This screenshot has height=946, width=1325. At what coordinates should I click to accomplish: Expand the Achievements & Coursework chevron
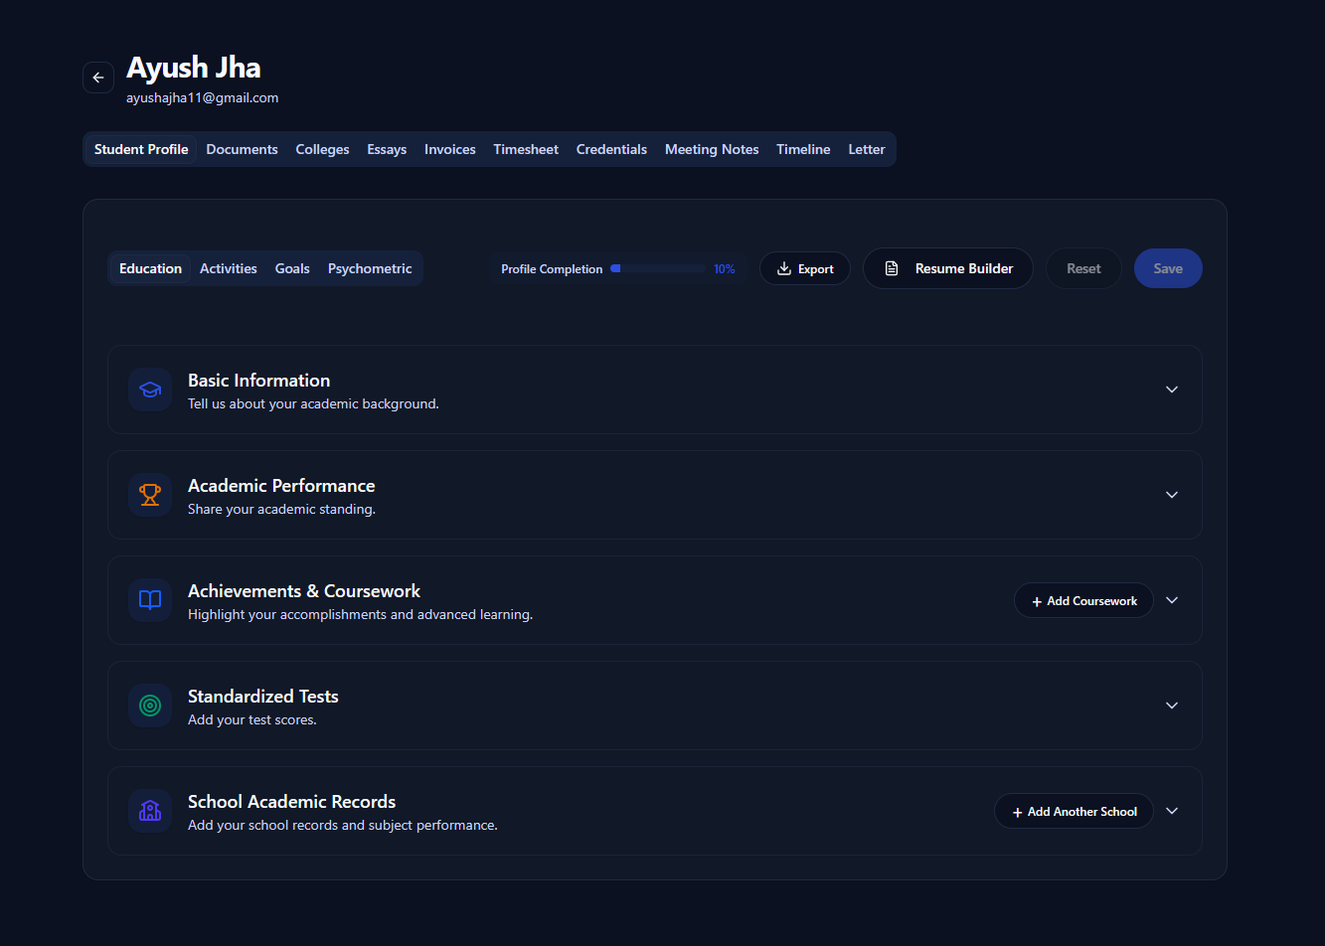[1172, 600]
